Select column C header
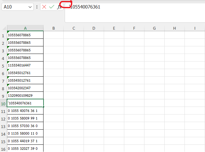The height and width of the screenshot is (152, 205). click(74, 28)
